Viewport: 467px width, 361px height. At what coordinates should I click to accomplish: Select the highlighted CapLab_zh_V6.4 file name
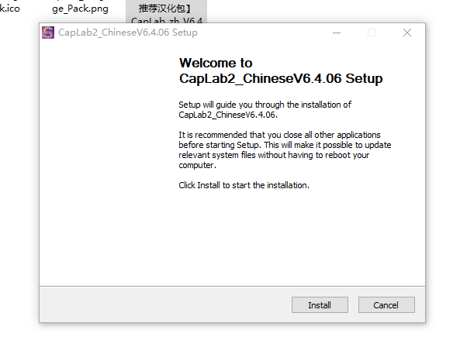tap(167, 20)
